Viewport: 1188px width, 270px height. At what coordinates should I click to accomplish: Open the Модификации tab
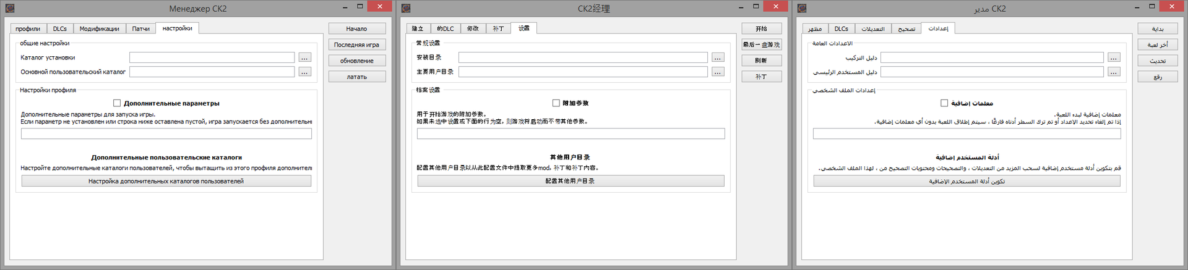[99, 29]
